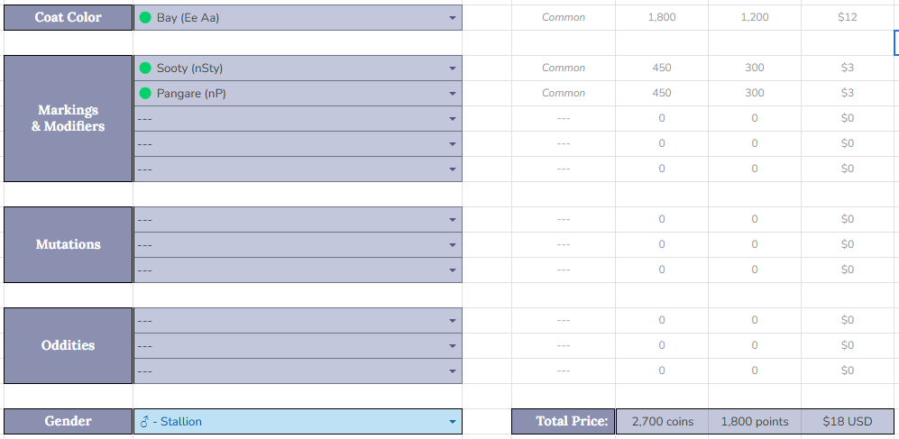
Task: Select the Coat Color header cell
Action: coord(68,18)
